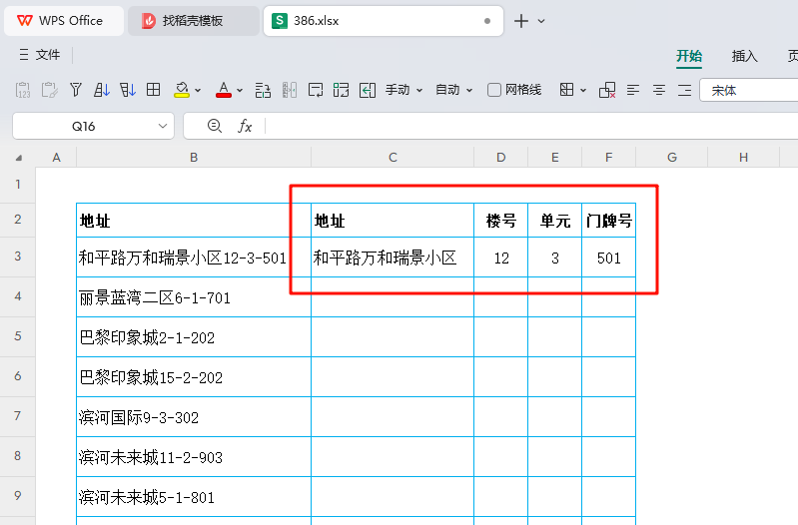Select row 3 header
The image size is (798, 525).
18,256
